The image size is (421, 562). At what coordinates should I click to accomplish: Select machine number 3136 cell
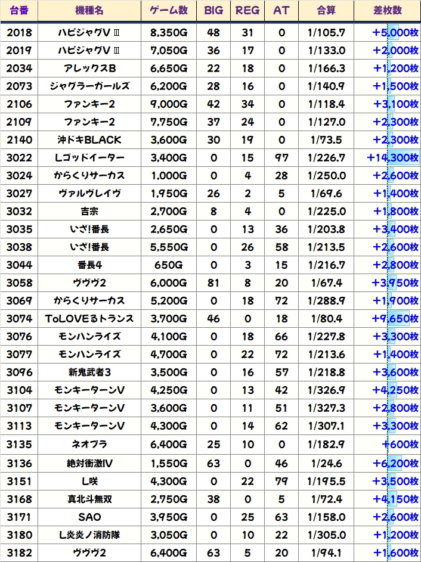pyautogui.click(x=19, y=463)
